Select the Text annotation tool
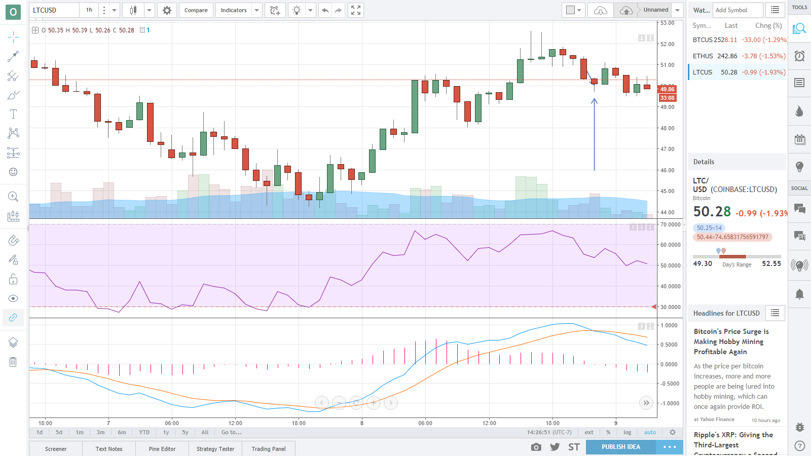 click(x=13, y=114)
